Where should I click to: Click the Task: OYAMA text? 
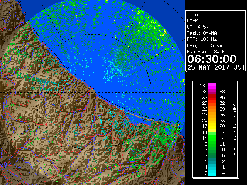point(202,33)
